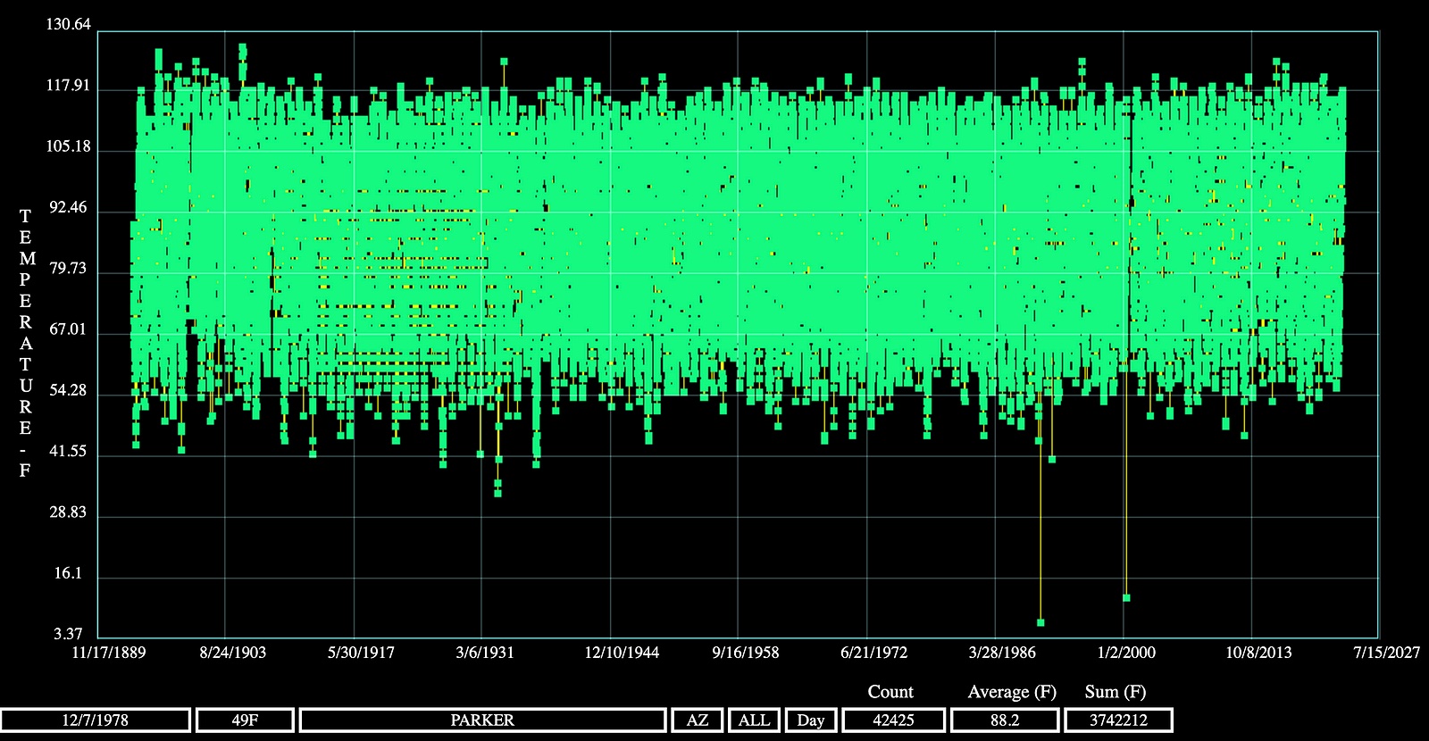Screen dimensions: 1429x741
Task: Click the 5/30/1917 x-axis date
Action: [361, 653]
